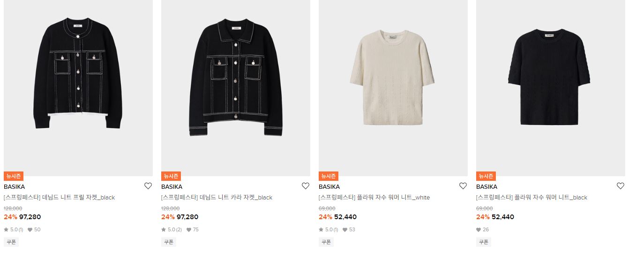Click 데님드 니트 프릴 자켓_black product title
This screenshot has height=257, width=636.
pyautogui.click(x=59, y=198)
